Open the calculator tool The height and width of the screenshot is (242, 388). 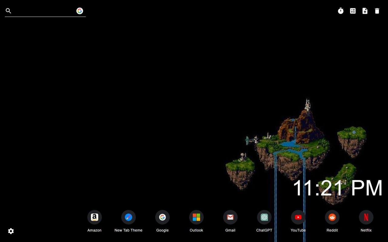(353, 11)
